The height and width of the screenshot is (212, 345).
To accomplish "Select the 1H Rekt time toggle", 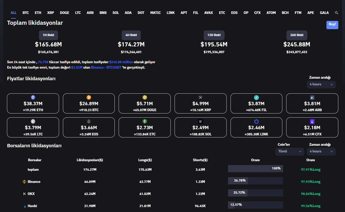I will click(x=48, y=35).
